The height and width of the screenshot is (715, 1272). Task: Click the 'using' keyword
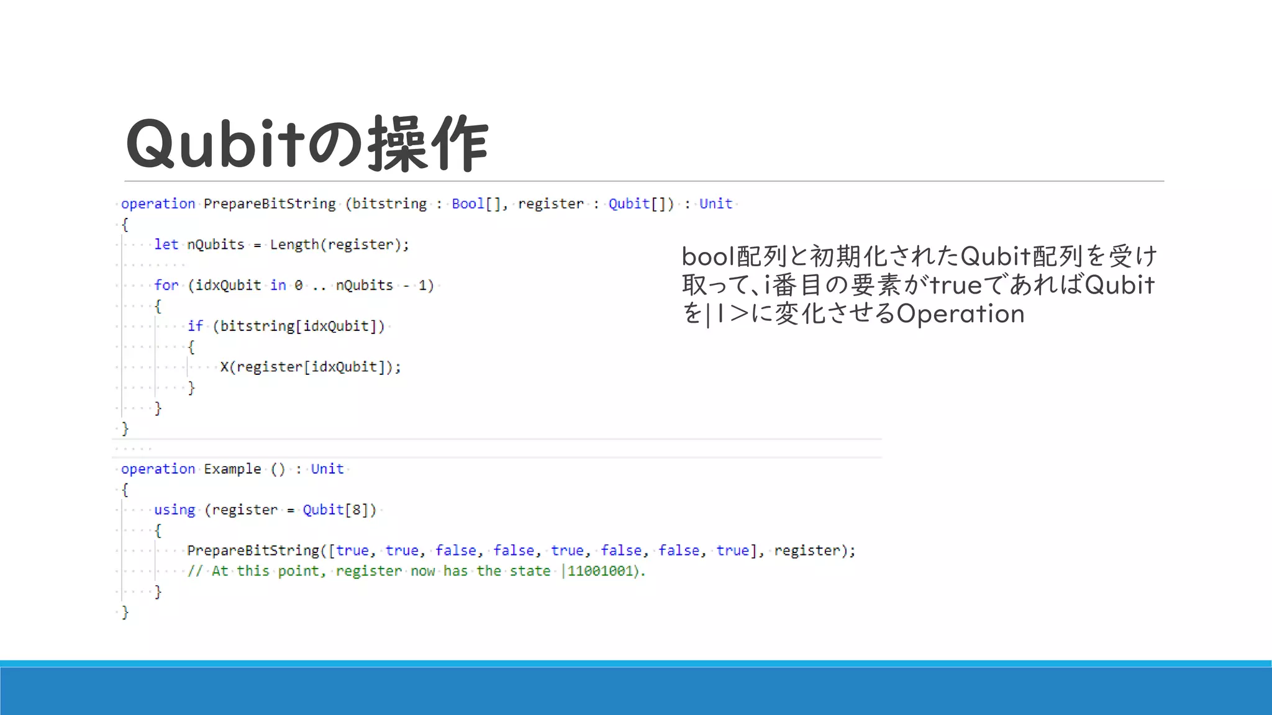click(x=175, y=510)
